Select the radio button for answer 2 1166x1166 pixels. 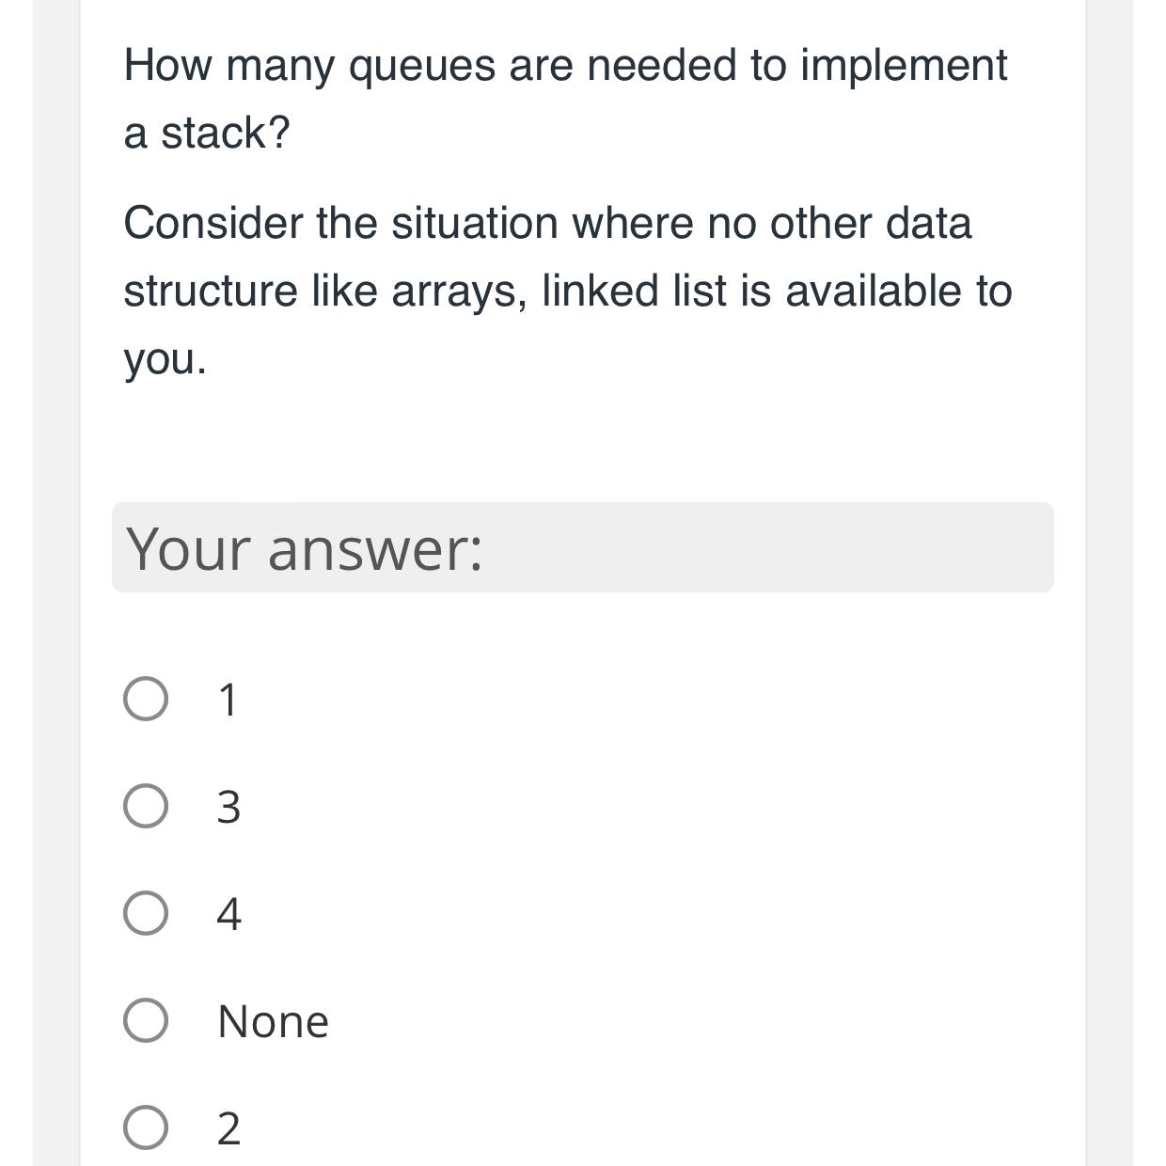[146, 1127]
